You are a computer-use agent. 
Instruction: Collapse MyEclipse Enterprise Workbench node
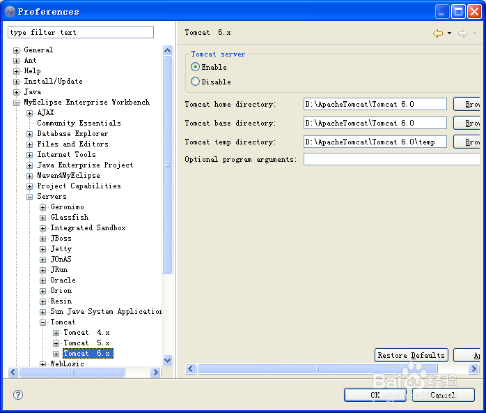pyautogui.click(x=17, y=103)
